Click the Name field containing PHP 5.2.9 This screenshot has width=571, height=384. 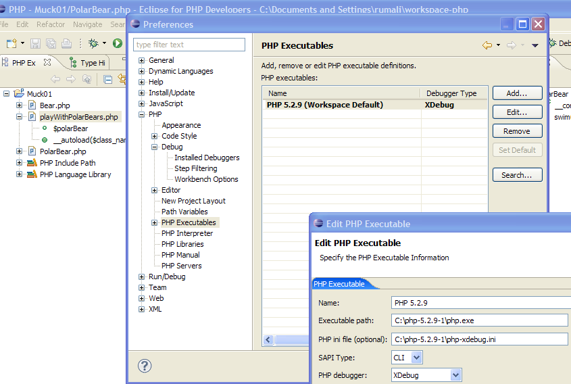pos(480,303)
